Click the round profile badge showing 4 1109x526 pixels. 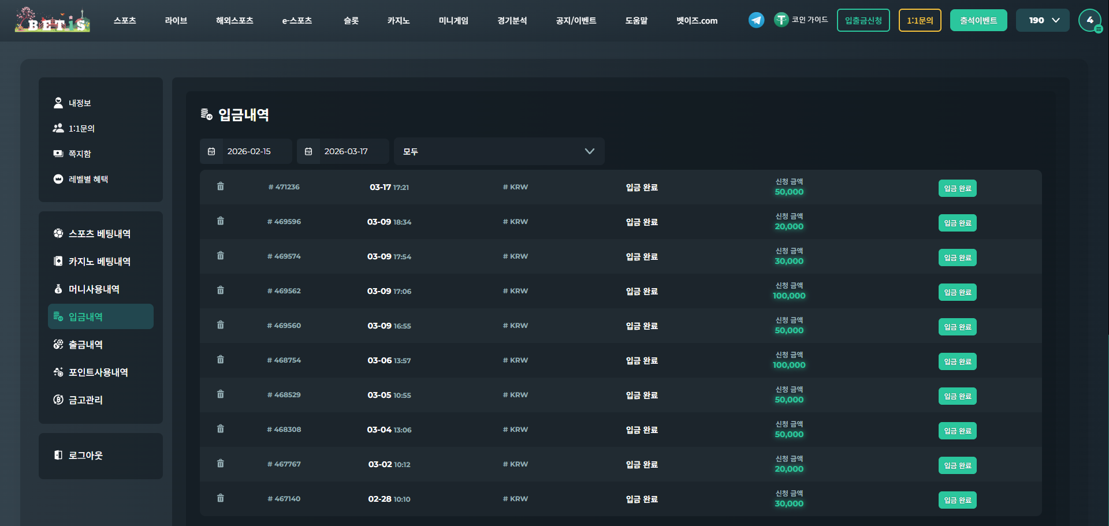[x=1089, y=20]
